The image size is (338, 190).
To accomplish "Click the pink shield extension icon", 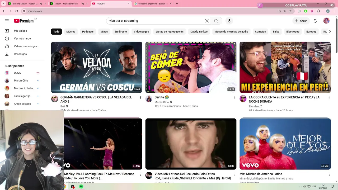I will pos(312,11).
